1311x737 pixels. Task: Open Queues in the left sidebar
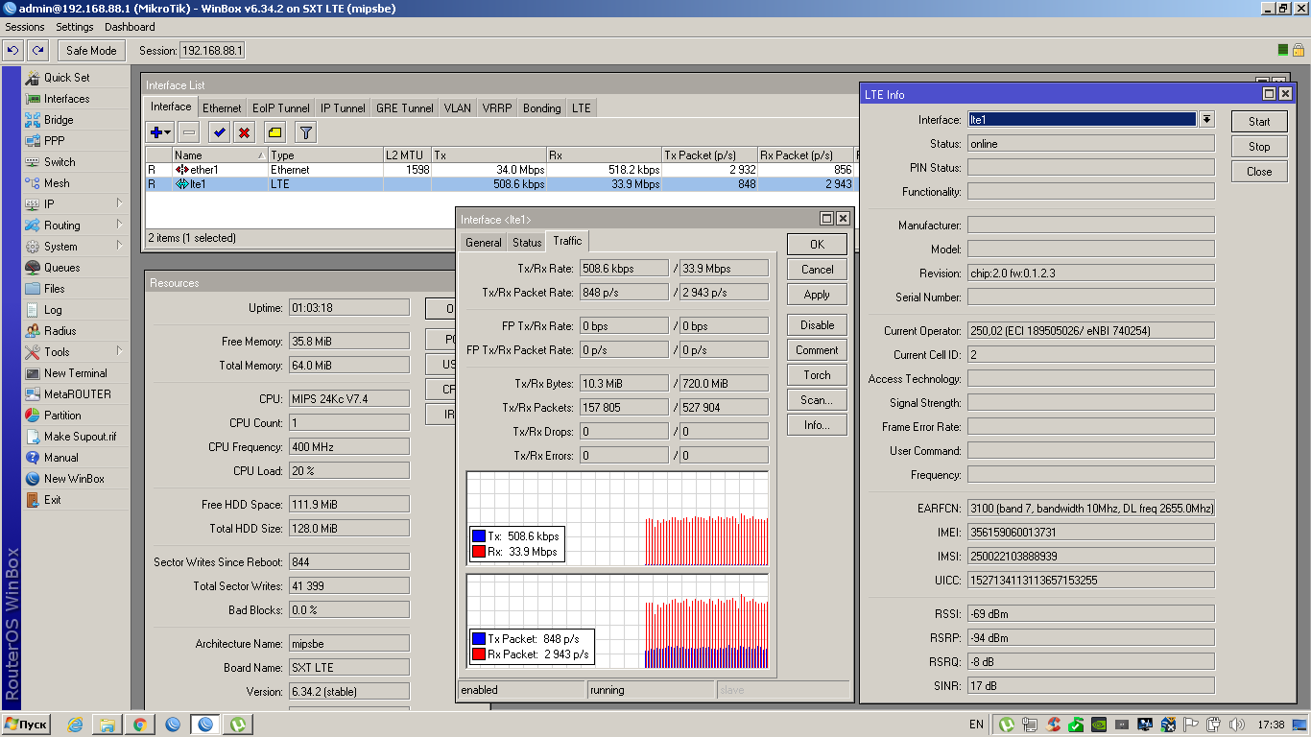(61, 268)
